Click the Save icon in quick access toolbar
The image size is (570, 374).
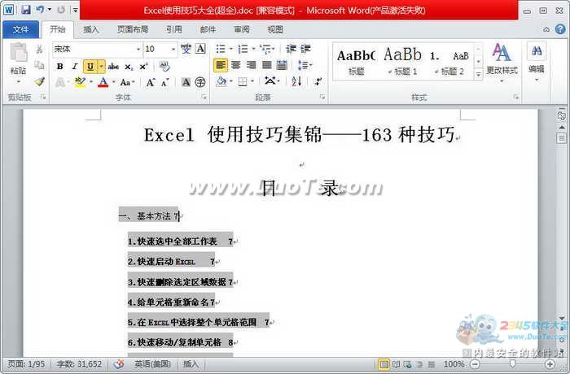point(26,10)
